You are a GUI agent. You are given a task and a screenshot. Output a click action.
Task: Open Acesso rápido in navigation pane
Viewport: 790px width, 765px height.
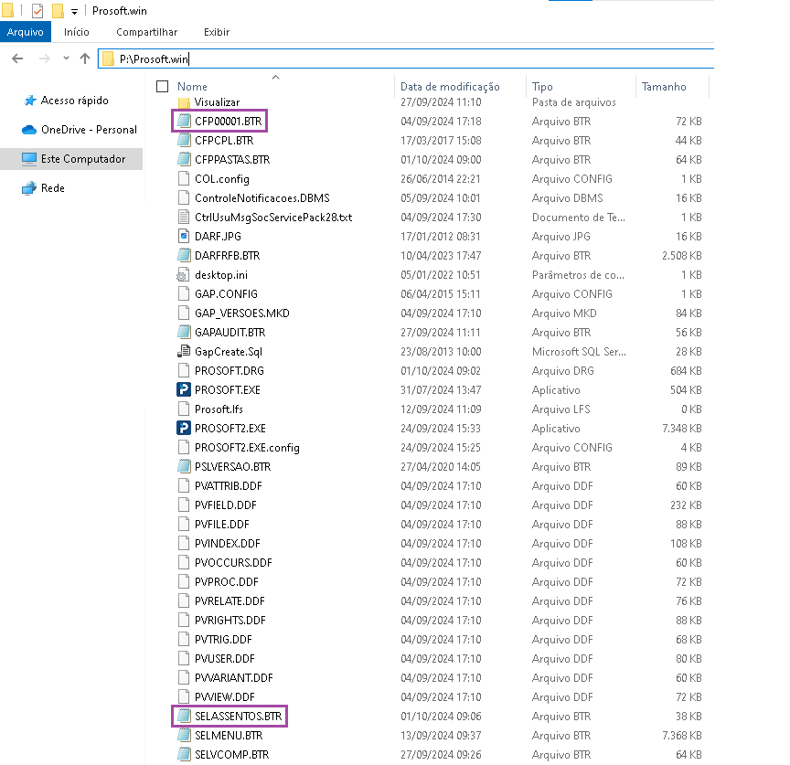click(75, 101)
